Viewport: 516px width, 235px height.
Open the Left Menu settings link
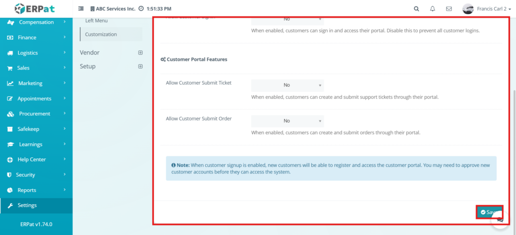tap(96, 21)
